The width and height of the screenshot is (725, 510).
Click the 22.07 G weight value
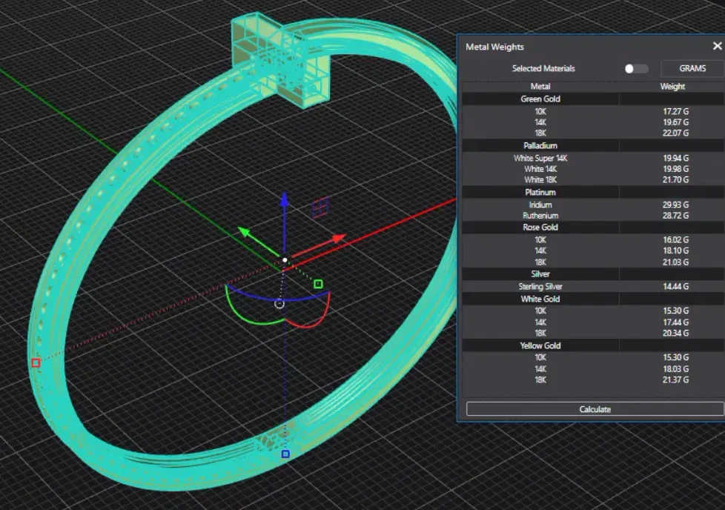tap(675, 133)
